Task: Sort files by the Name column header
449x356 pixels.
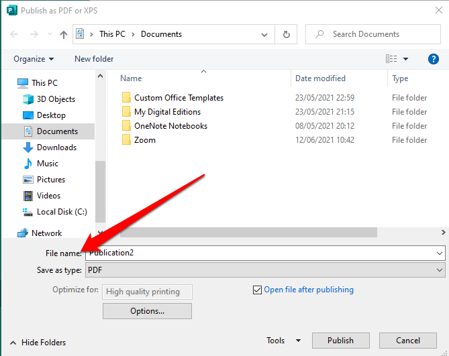Action: tap(131, 78)
